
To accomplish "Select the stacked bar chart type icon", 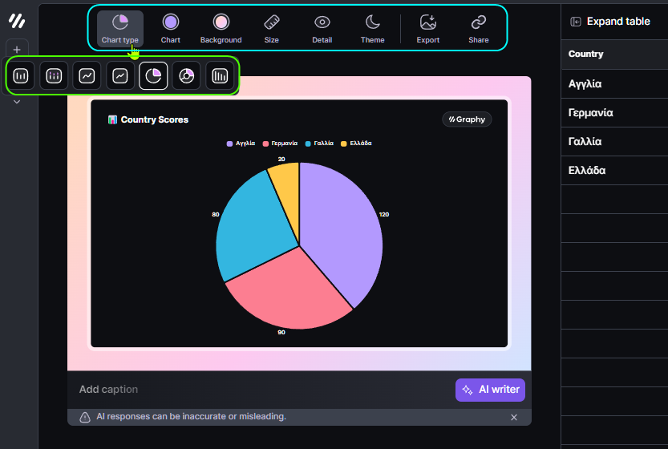I will (54, 76).
